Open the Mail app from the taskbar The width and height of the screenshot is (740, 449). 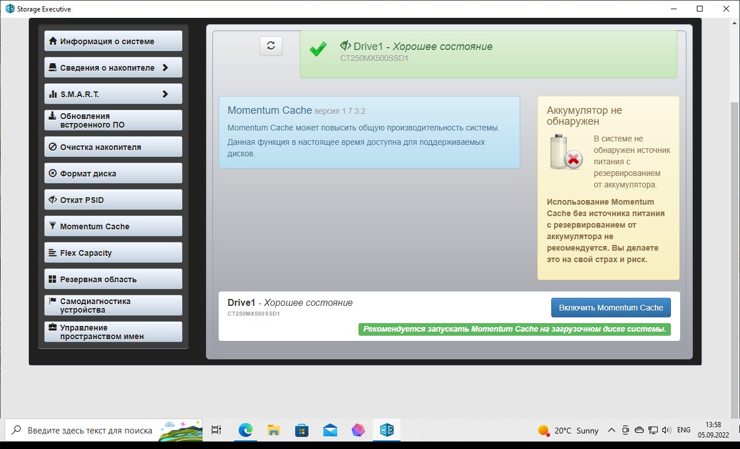tap(330, 430)
